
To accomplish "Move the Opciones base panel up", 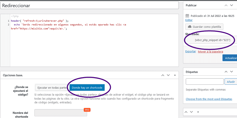I will click(x=163, y=75).
